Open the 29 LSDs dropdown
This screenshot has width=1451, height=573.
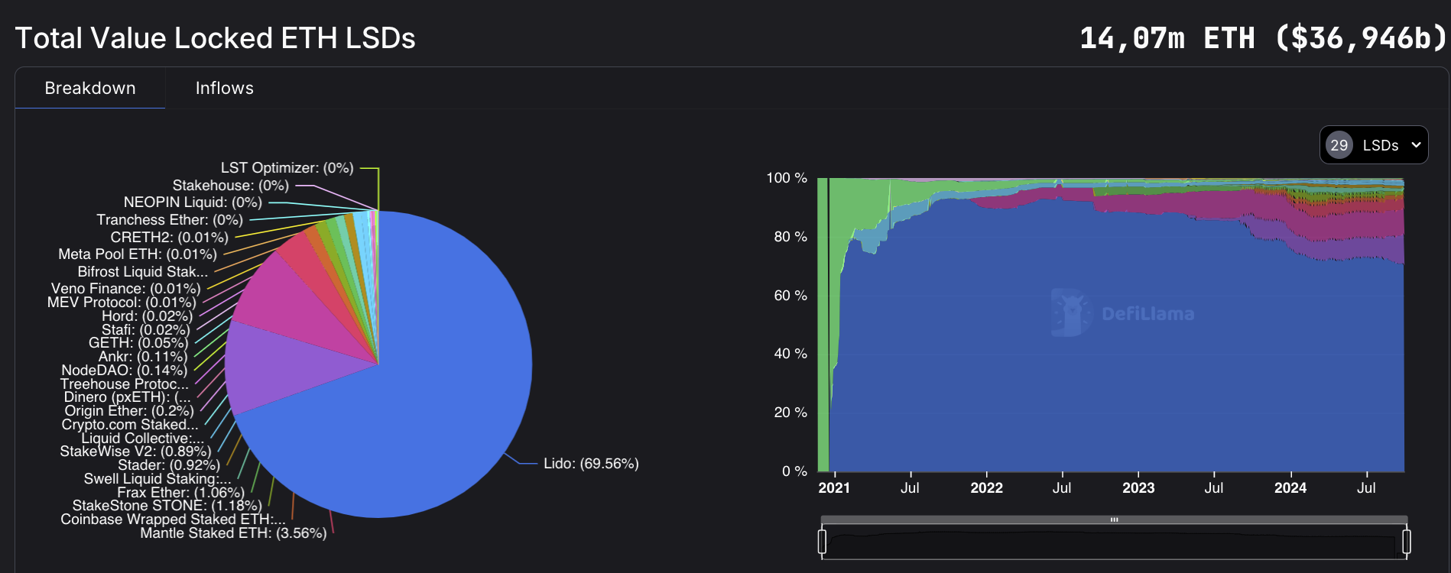tap(1374, 145)
